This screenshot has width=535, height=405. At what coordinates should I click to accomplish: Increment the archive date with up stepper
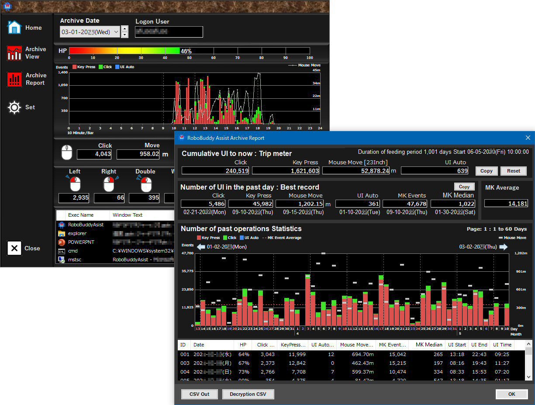[x=124, y=29]
